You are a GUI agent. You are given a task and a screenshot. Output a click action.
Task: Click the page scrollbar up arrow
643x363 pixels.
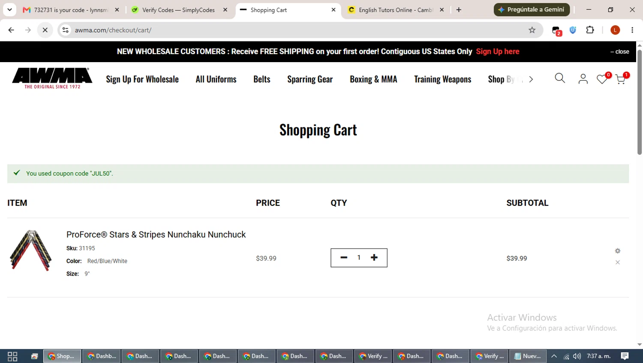(640, 45)
